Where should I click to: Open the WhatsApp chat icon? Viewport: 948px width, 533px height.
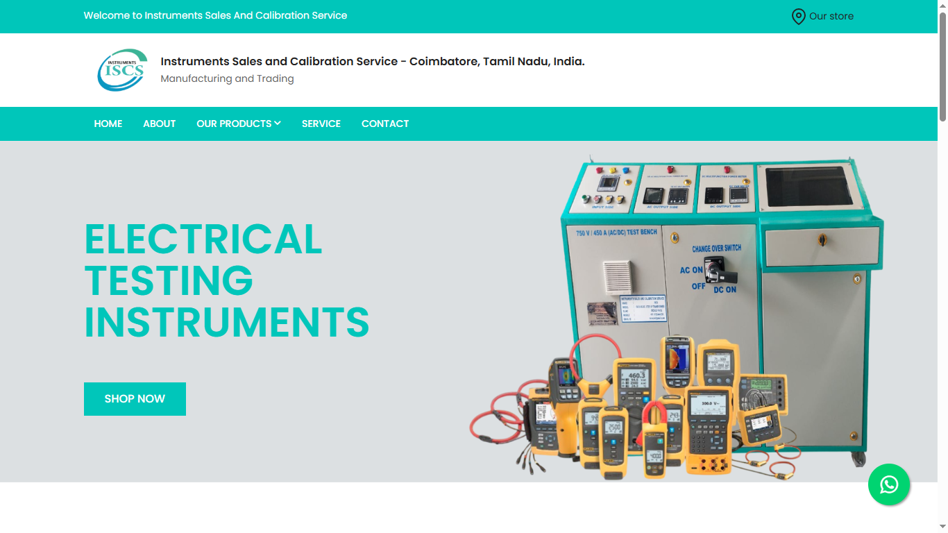(889, 484)
